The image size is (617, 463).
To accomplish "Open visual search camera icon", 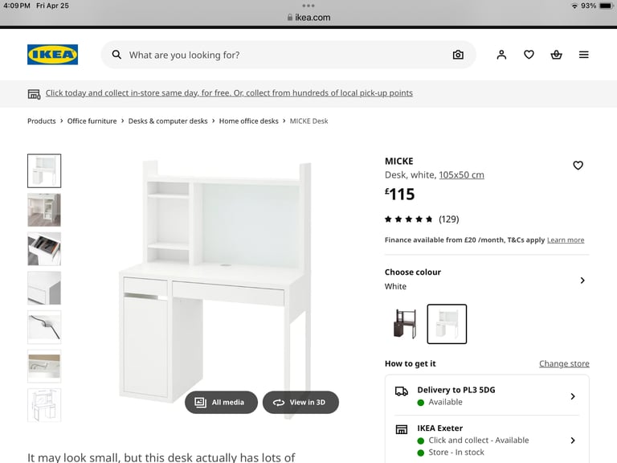I will (458, 55).
